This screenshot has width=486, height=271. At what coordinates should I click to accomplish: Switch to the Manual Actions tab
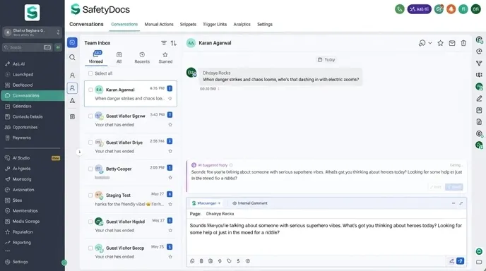[159, 24]
